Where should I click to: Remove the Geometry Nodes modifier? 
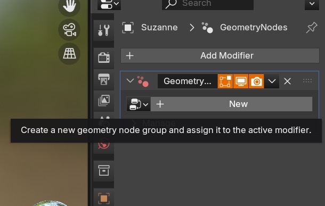pyautogui.click(x=287, y=81)
